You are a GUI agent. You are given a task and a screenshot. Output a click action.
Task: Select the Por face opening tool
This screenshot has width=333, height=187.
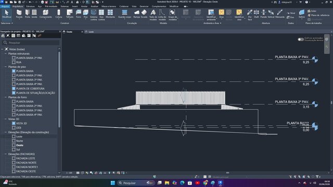tap(250, 15)
